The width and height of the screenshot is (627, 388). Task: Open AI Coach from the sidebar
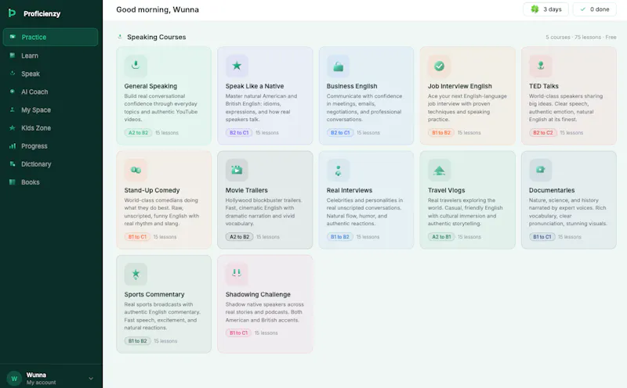click(x=50, y=92)
